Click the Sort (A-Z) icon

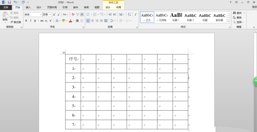[x=129, y=15]
